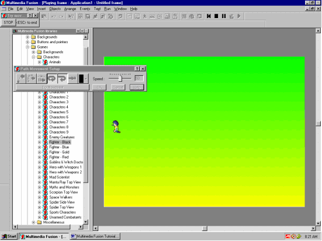Select the Fighter - Red library item
This screenshot has height=241, width=322.
point(59,157)
